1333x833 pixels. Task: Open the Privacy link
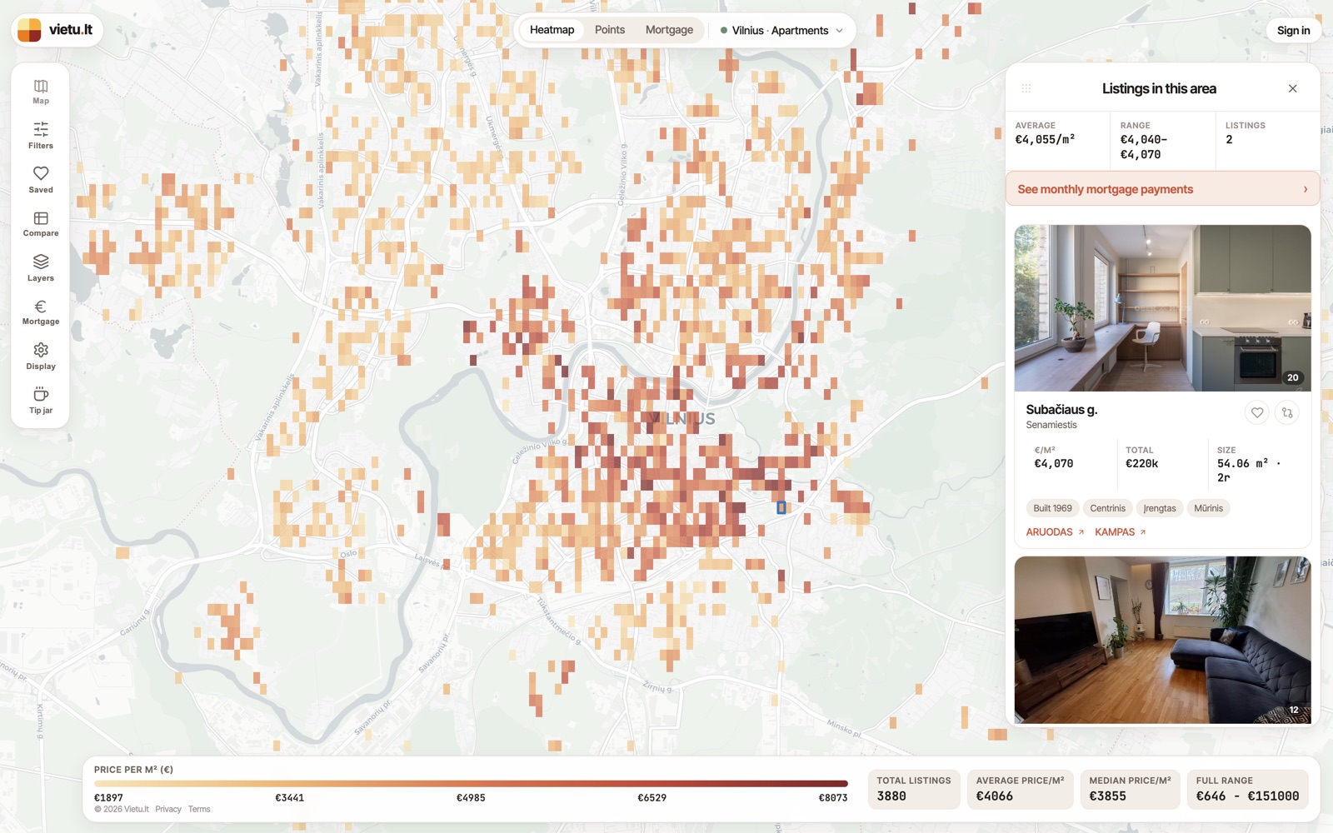coord(168,810)
